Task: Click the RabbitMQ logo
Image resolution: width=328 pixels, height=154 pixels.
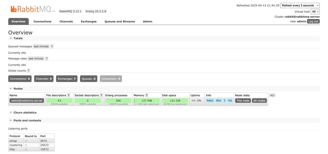Action: pos(33,9)
